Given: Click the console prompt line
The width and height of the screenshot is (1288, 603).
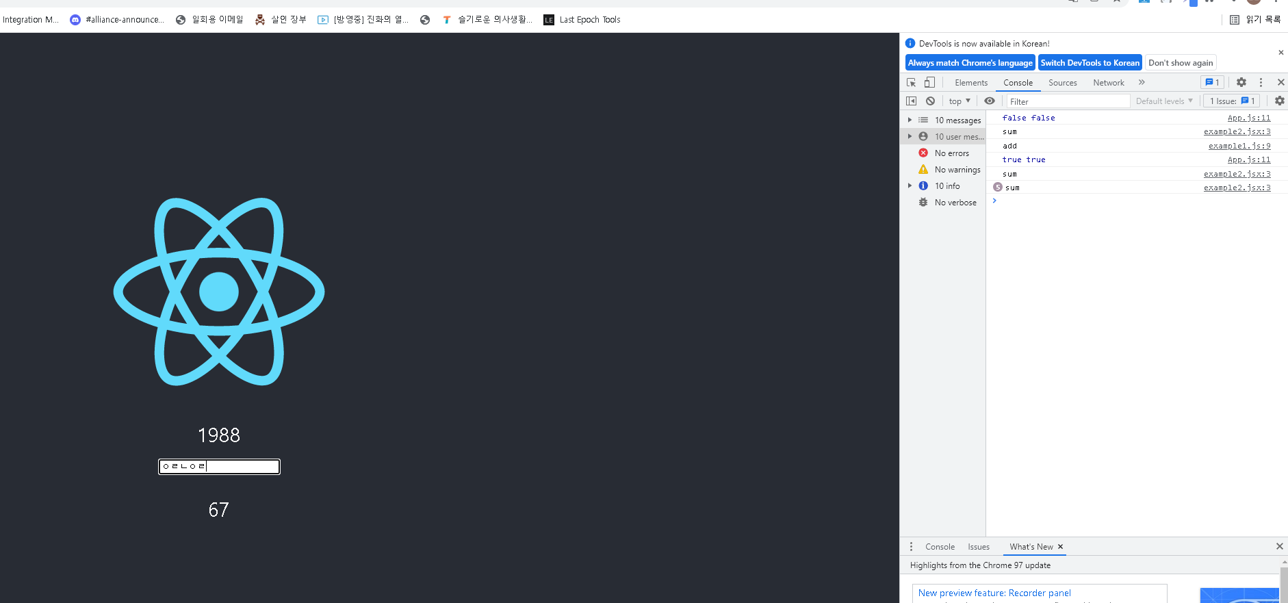Looking at the screenshot, I should (1136, 201).
